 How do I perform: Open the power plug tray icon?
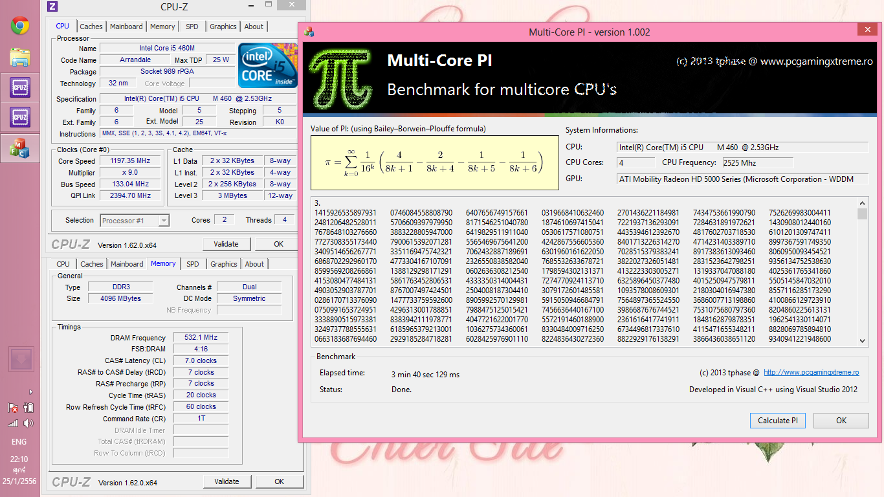(28, 408)
